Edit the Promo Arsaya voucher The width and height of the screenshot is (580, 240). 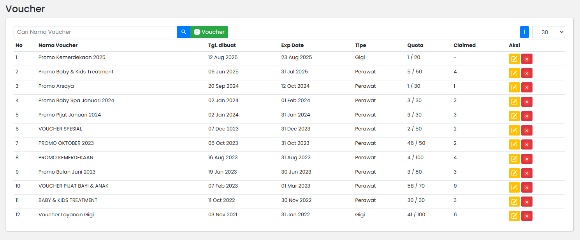click(x=514, y=87)
